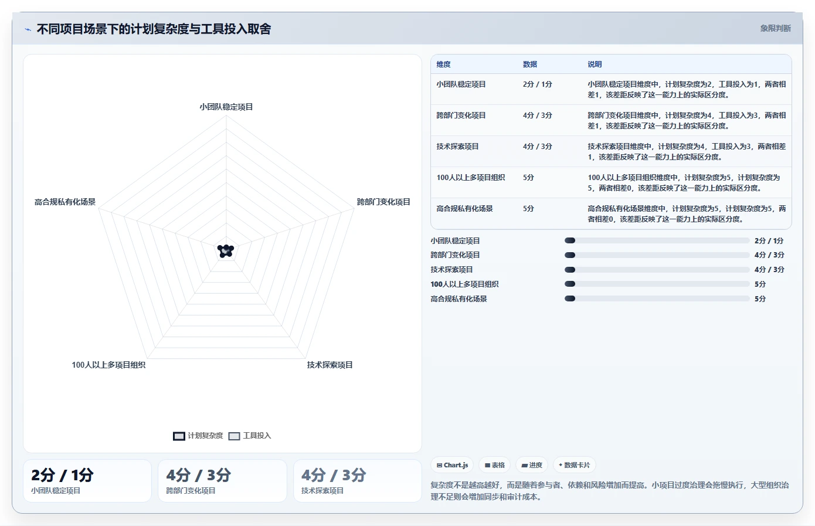Viewport: 815px width, 526px height.
Task: Click the 高合规私有化场景 progress bar
Action: pyautogui.click(x=657, y=298)
